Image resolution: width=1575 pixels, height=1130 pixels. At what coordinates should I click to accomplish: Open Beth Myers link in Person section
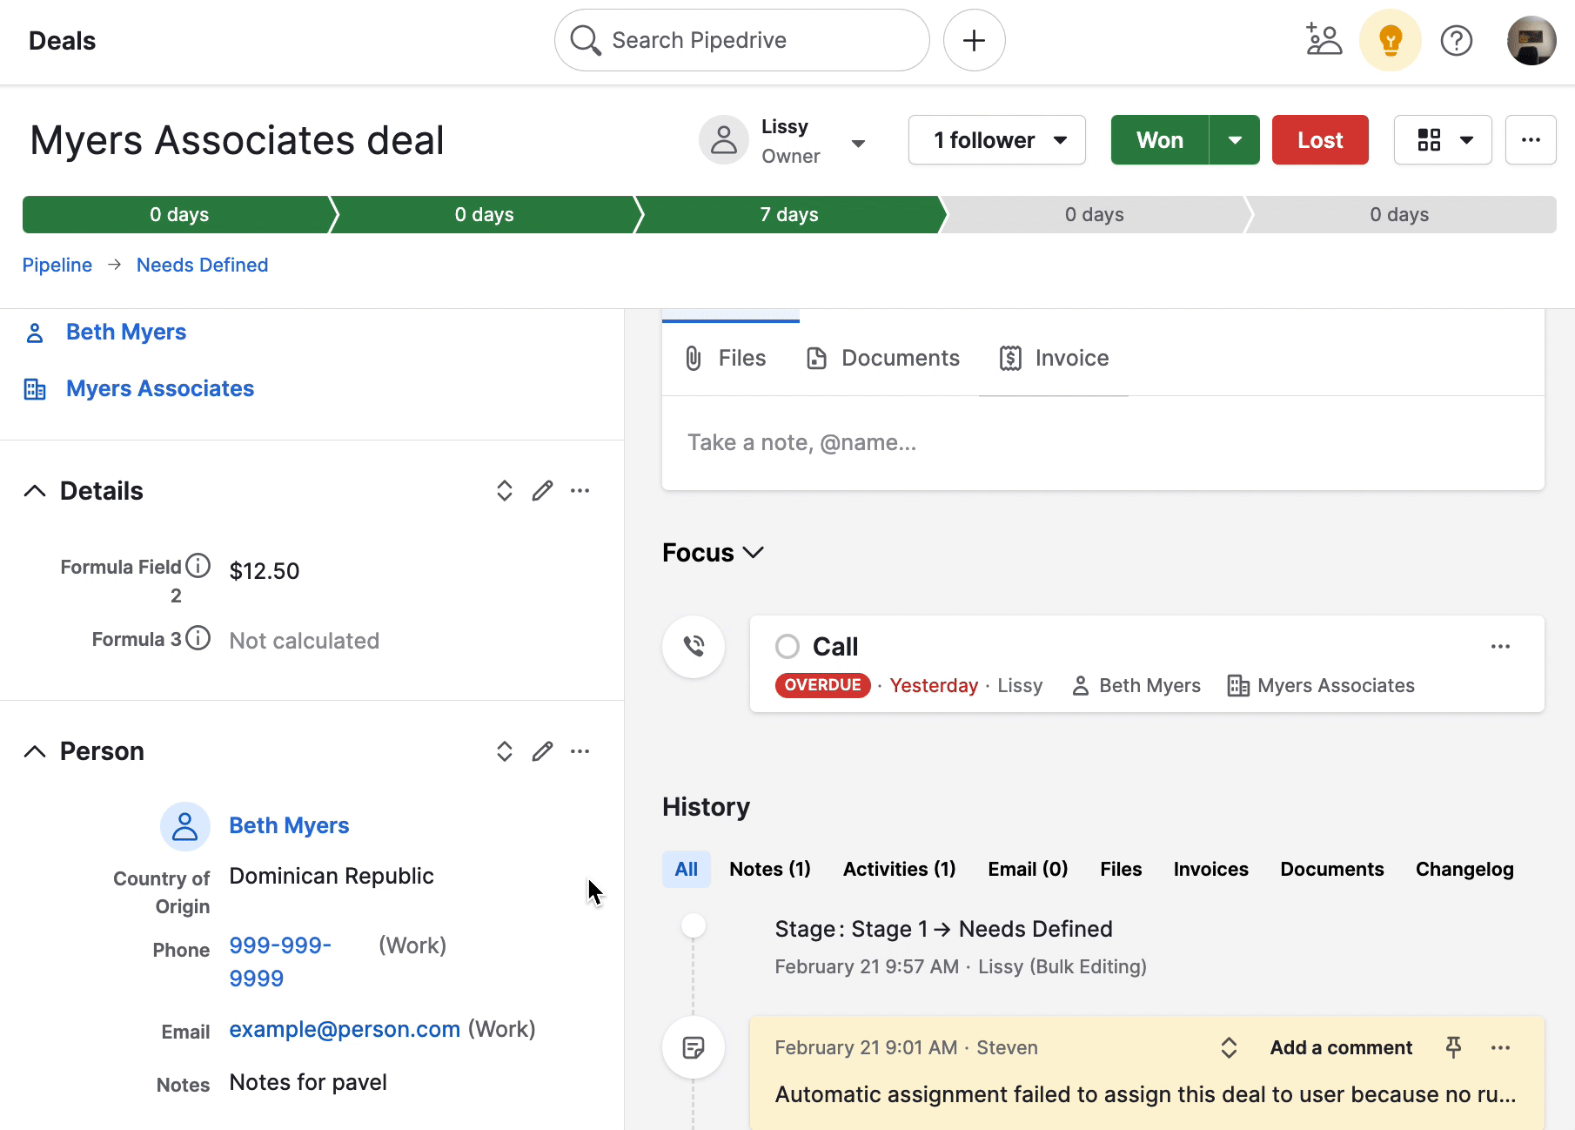tap(289, 825)
